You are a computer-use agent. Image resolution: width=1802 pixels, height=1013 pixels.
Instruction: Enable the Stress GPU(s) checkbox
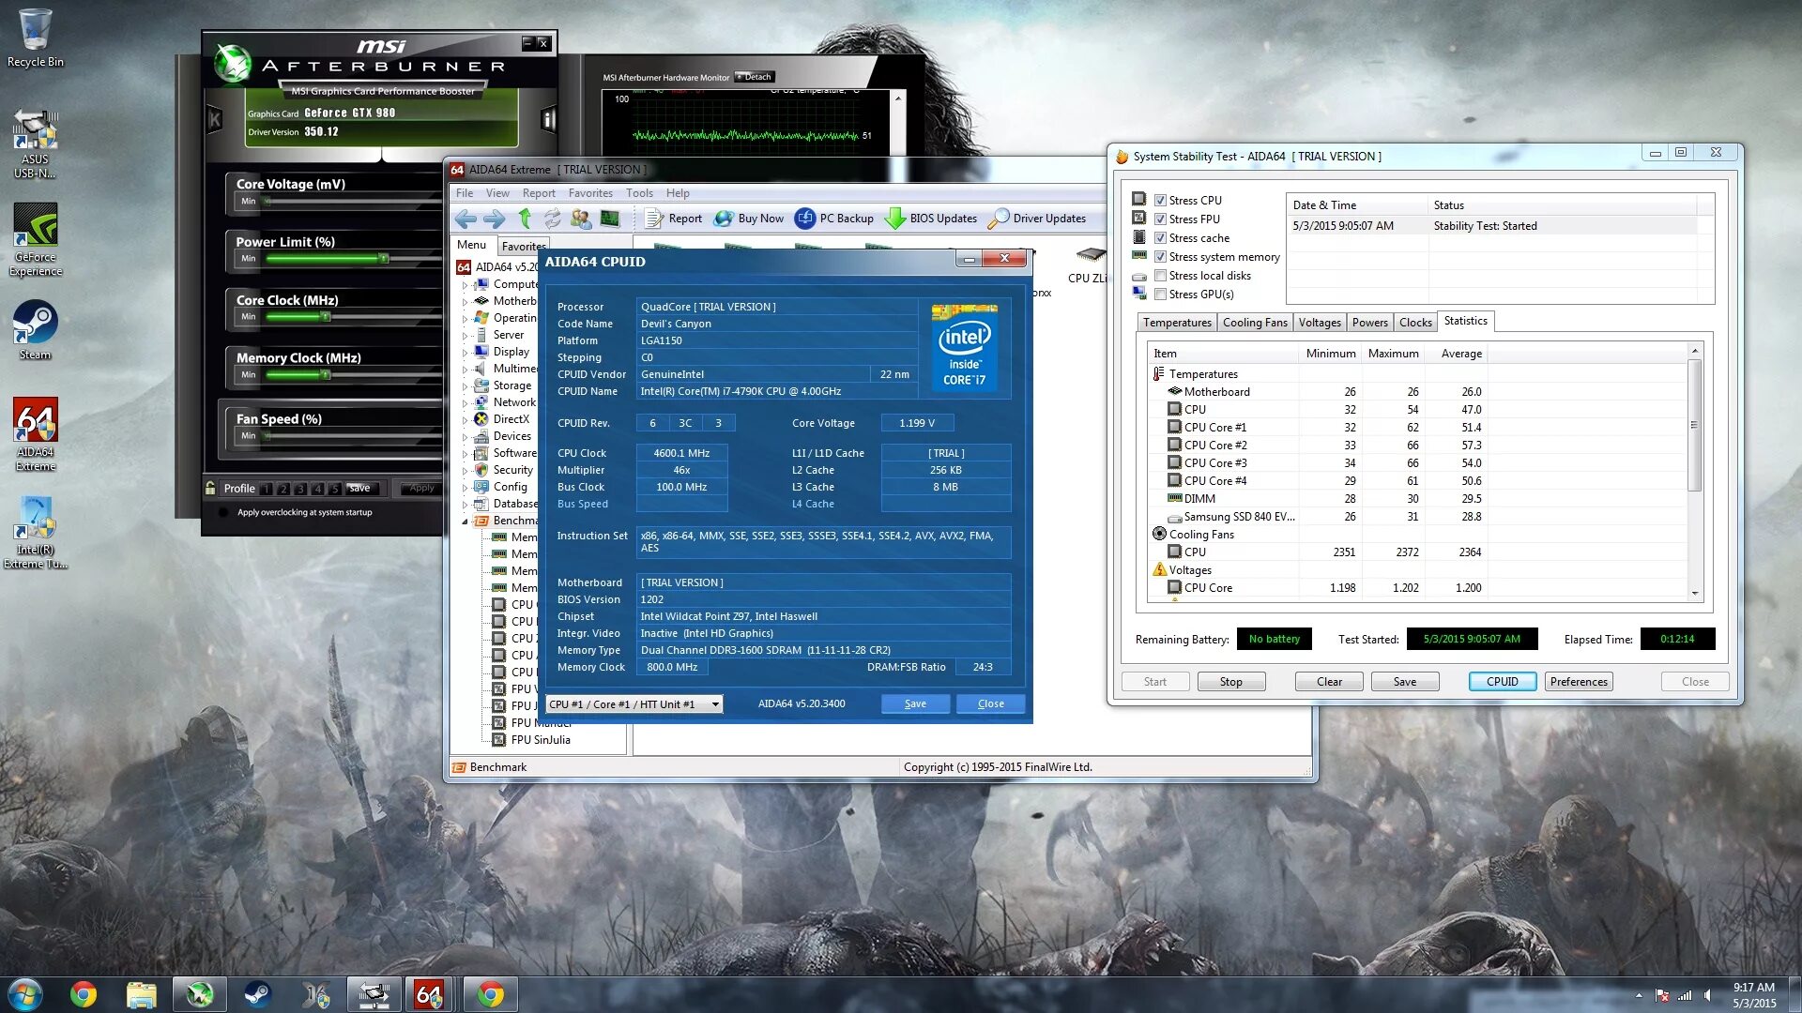pyautogui.click(x=1161, y=295)
